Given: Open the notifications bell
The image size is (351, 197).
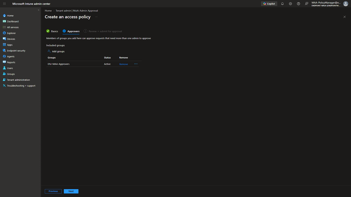Looking at the screenshot, I should (282, 4).
